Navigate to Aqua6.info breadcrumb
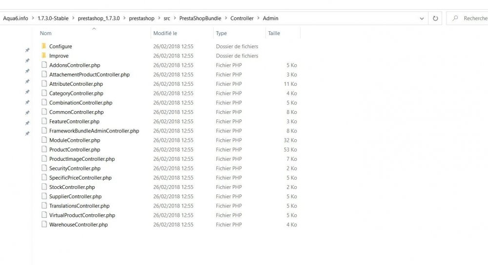This screenshot has height=265, width=488. pos(16,19)
